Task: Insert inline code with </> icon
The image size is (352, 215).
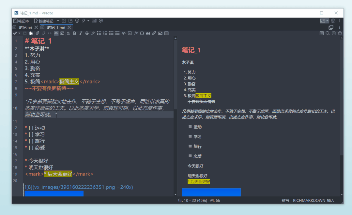Action: [x=123, y=34]
